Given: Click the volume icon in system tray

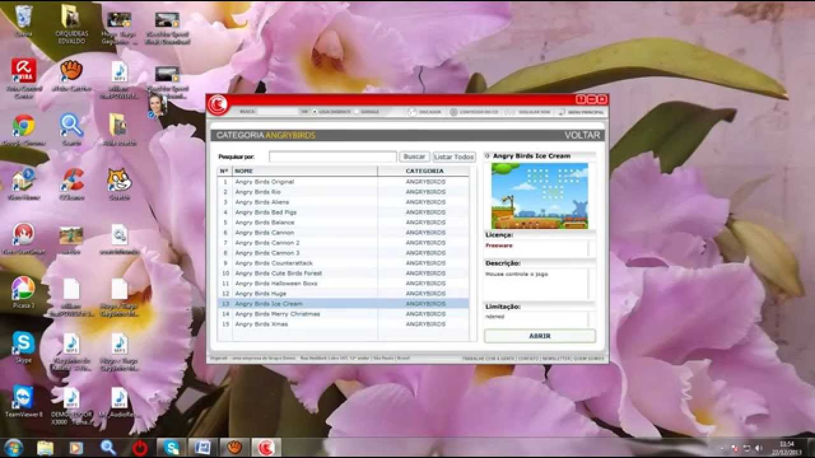Looking at the screenshot, I should (758, 448).
